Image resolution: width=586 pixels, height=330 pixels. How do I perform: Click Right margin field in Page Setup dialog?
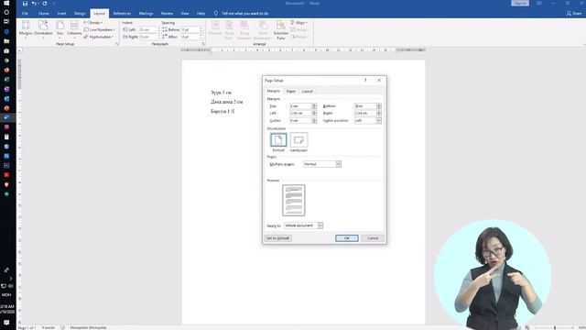365,114
